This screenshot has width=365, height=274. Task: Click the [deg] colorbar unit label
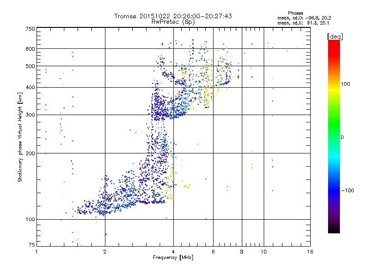[x=335, y=37]
